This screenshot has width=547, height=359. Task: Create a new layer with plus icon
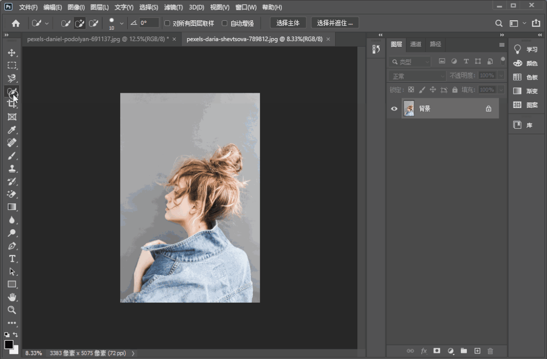click(477, 351)
